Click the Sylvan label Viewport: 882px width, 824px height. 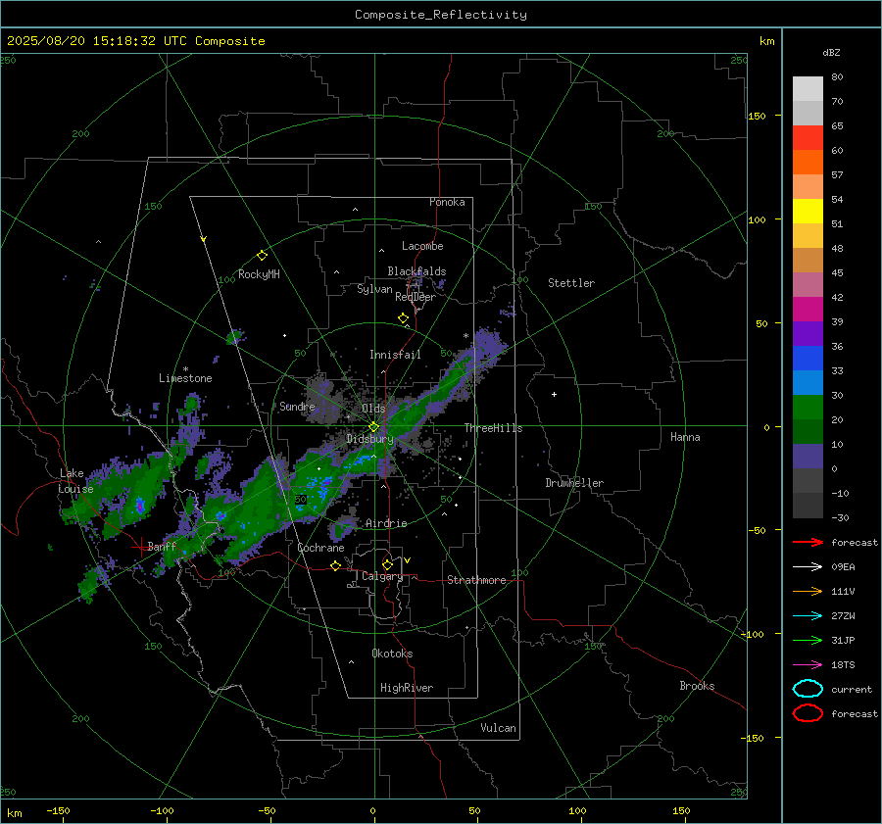(374, 289)
